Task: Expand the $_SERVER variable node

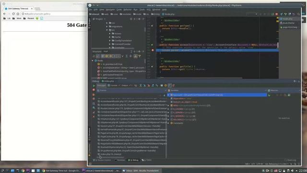Action: tap(168, 112)
